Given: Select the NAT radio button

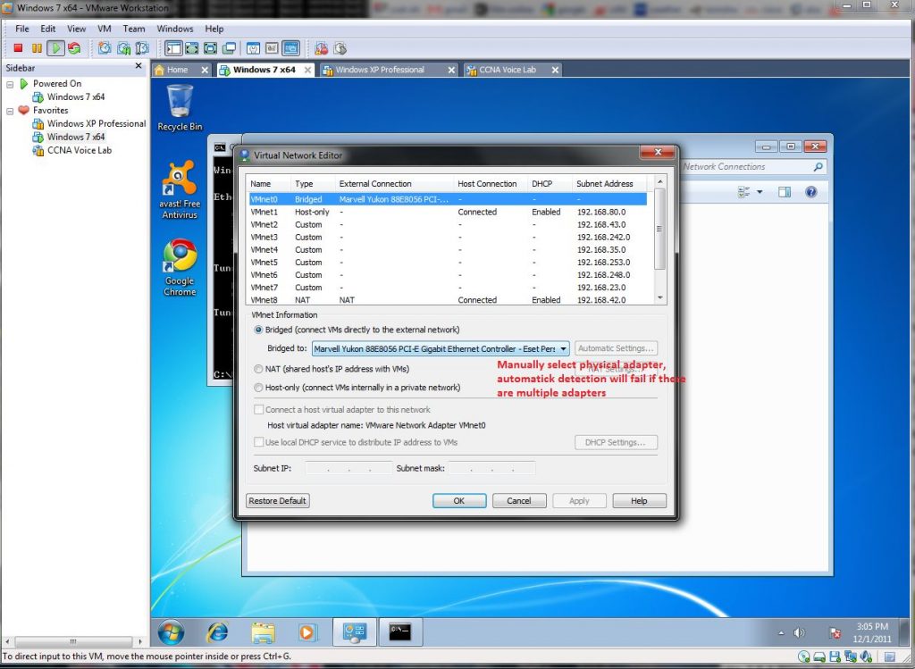Looking at the screenshot, I should [x=258, y=369].
